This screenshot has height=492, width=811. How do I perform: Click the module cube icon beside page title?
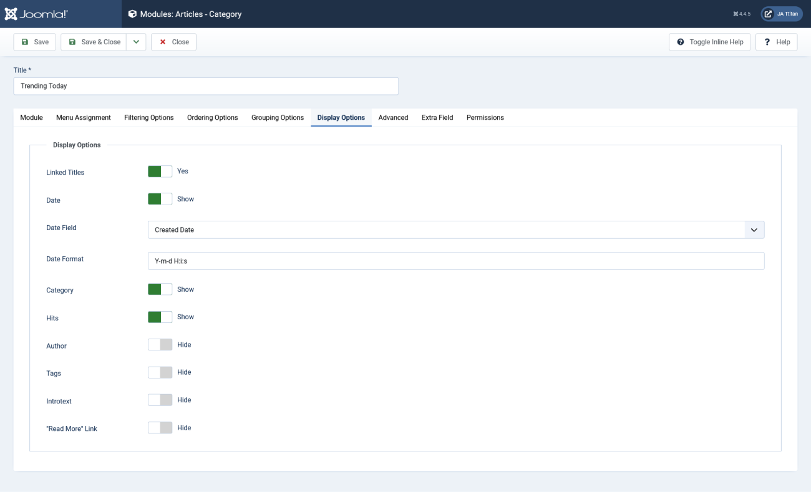coord(132,14)
